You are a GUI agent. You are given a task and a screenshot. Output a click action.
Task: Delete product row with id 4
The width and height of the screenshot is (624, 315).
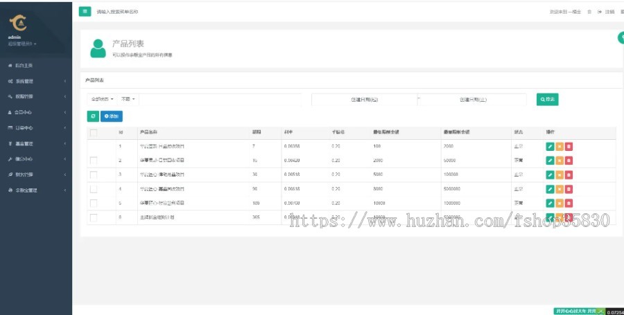pyautogui.click(x=569, y=189)
